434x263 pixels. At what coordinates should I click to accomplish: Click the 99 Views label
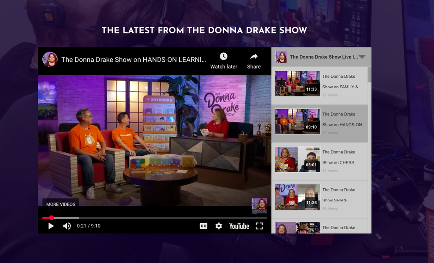330,208
